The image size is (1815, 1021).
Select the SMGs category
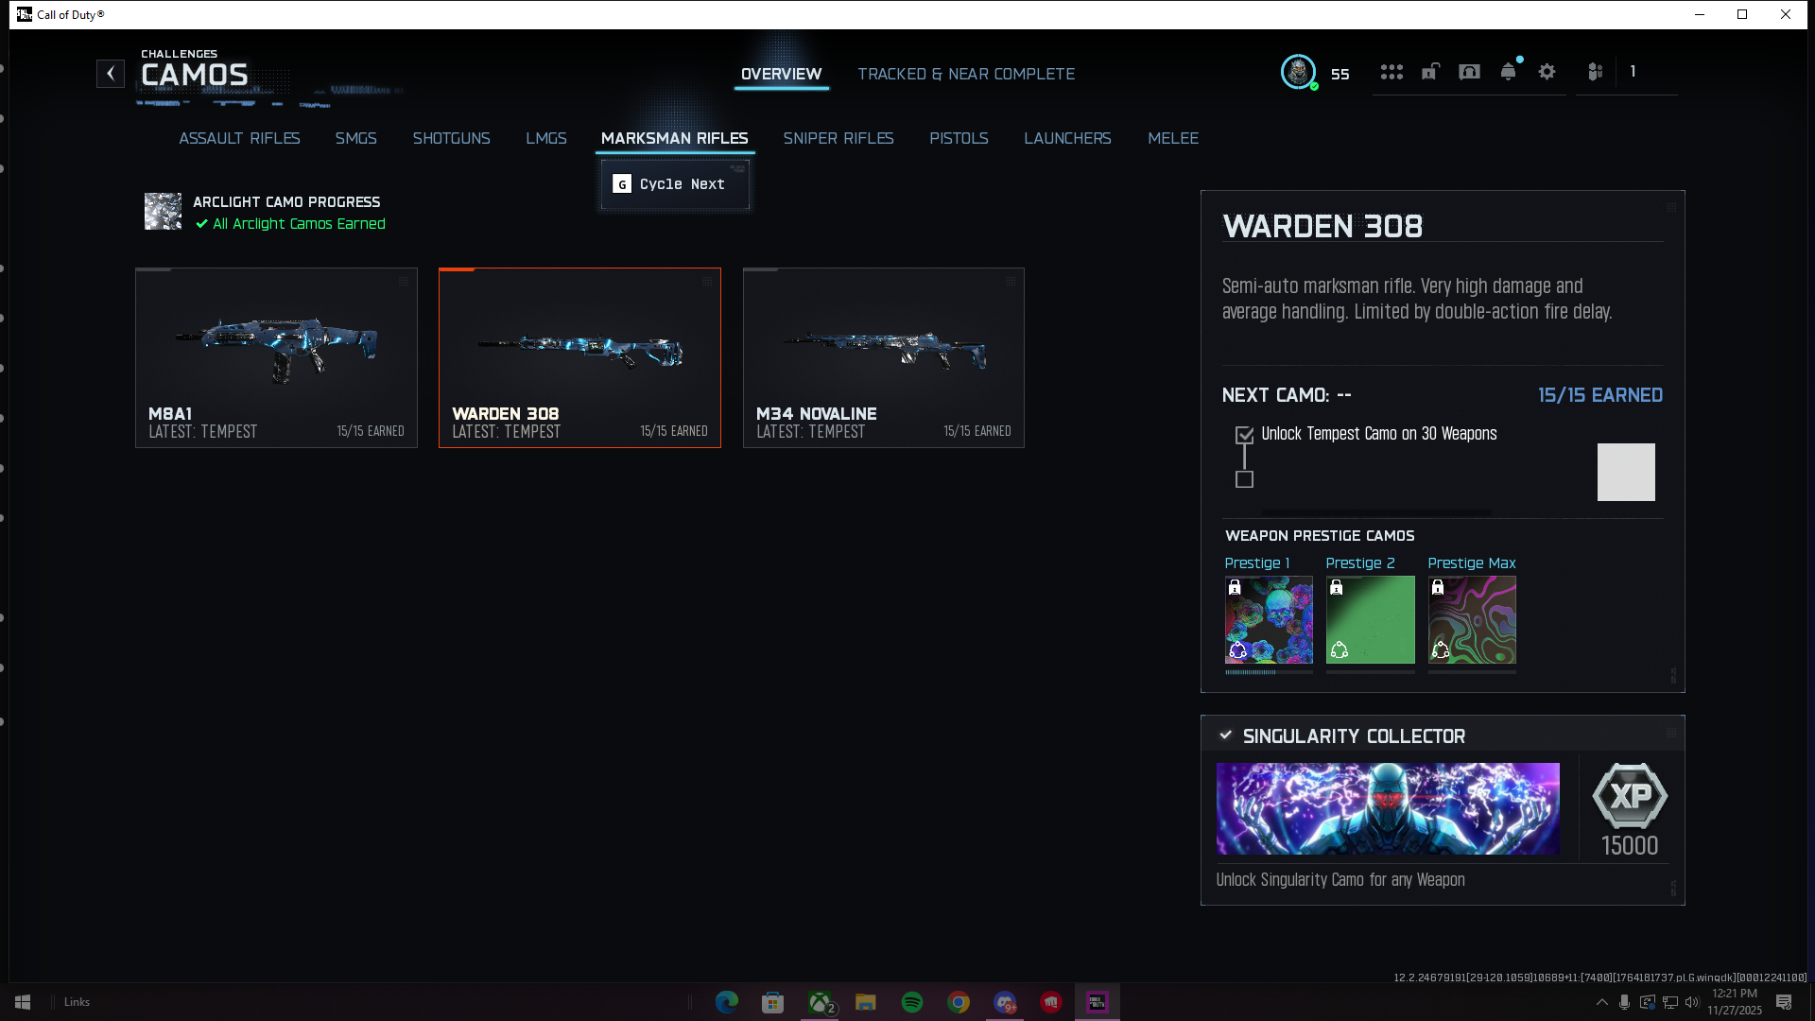(355, 138)
